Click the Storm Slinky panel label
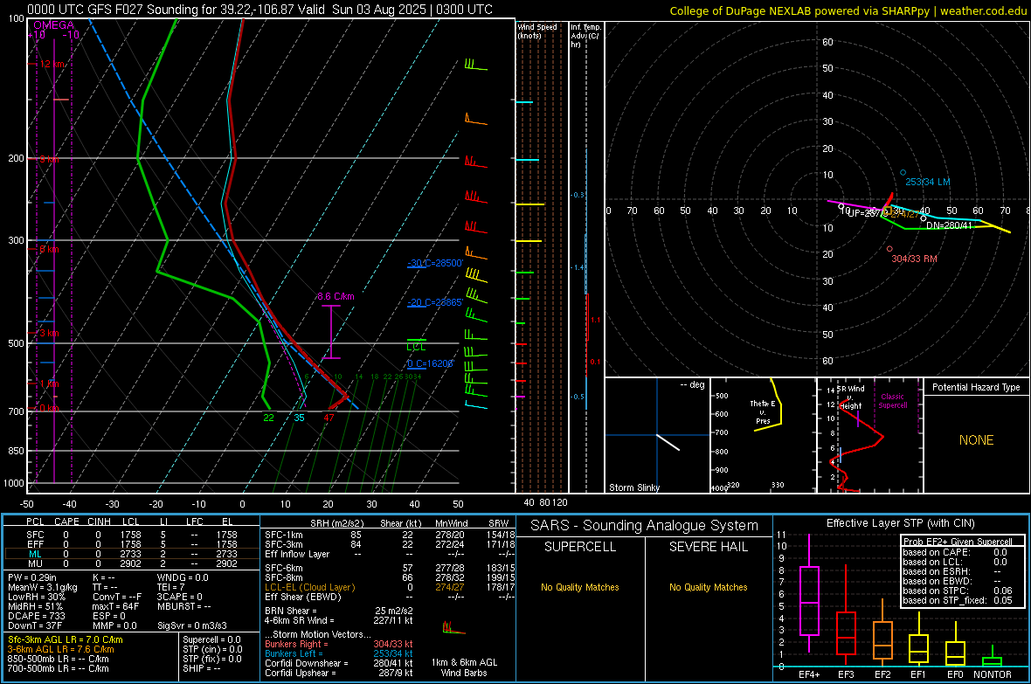1031x684 pixels. point(633,487)
